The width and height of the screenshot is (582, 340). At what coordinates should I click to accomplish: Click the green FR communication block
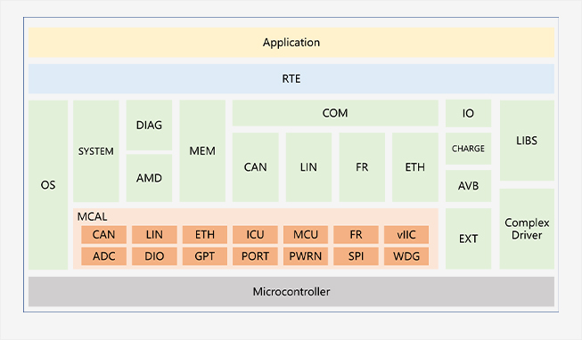[362, 167]
